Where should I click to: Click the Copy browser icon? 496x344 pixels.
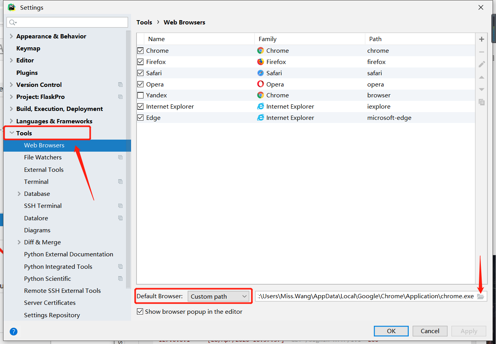[x=482, y=102]
